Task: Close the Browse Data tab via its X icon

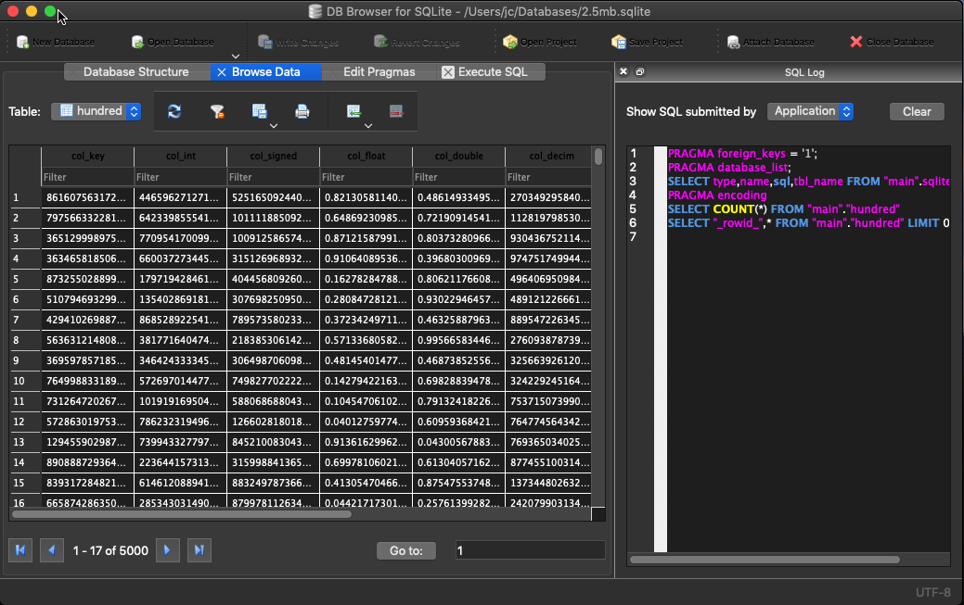Action: point(222,72)
